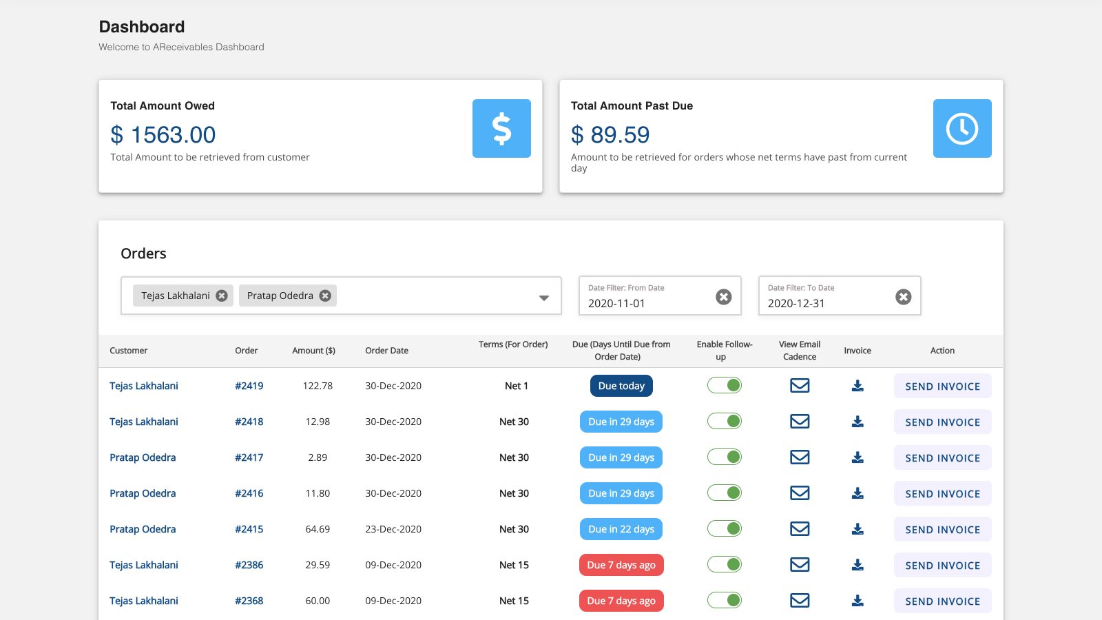Viewport: 1102px width, 620px height.
Task: Expand the customer filter dropdown
Action: pos(543,296)
